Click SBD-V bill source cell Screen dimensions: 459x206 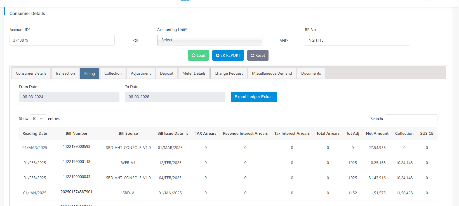click(x=128, y=193)
